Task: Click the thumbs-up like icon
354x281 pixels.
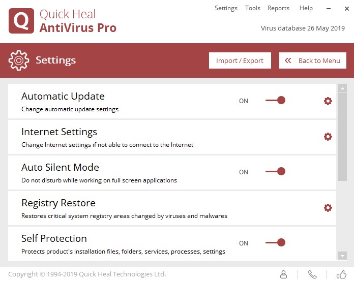Action: [341, 274]
